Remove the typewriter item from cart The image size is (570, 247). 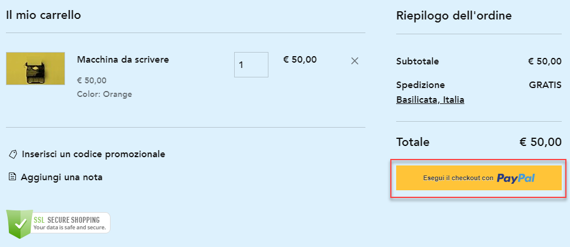click(x=355, y=60)
